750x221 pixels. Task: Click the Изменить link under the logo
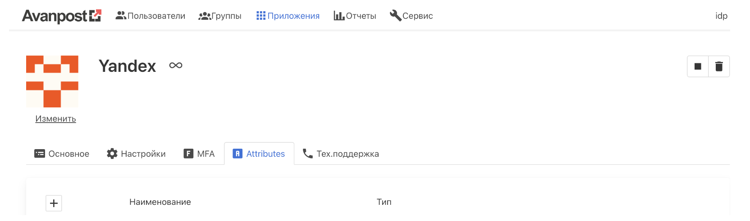(55, 119)
